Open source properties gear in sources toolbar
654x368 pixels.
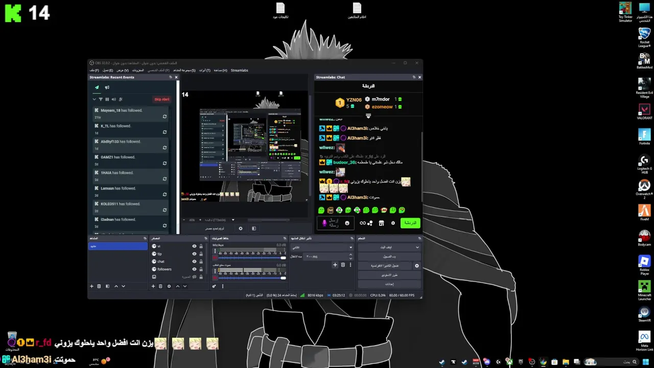coord(169,286)
